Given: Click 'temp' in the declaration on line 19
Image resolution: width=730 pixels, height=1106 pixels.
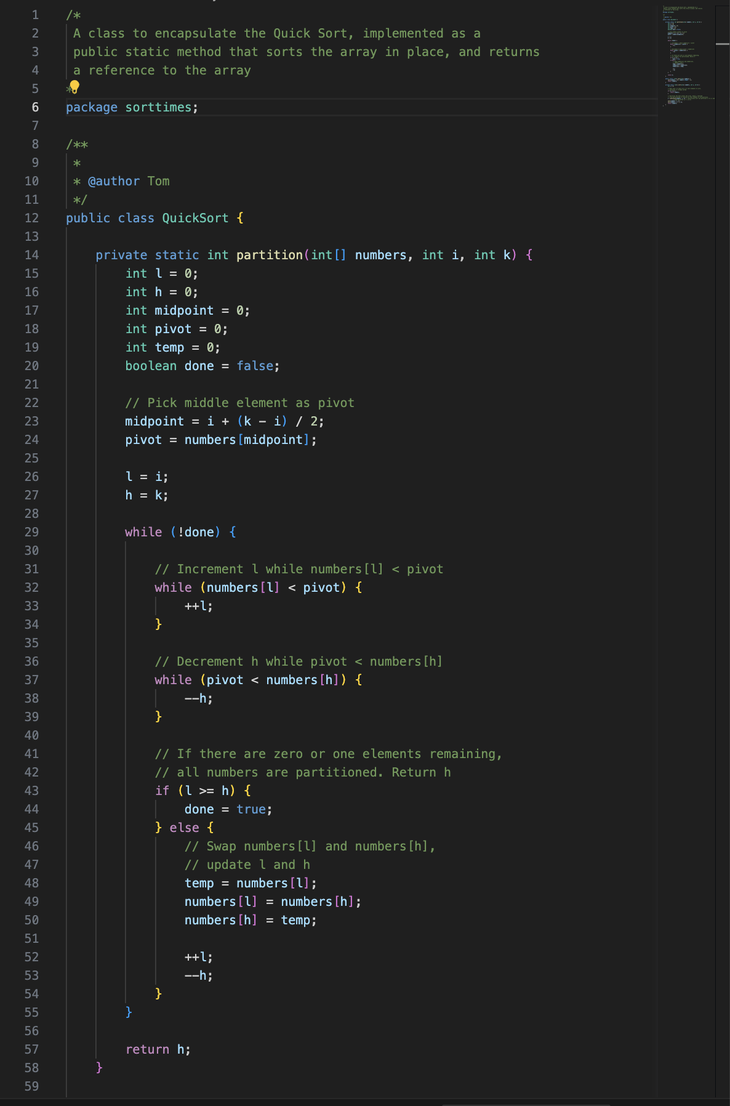Looking at the screenshot, I should click(169, 347).
